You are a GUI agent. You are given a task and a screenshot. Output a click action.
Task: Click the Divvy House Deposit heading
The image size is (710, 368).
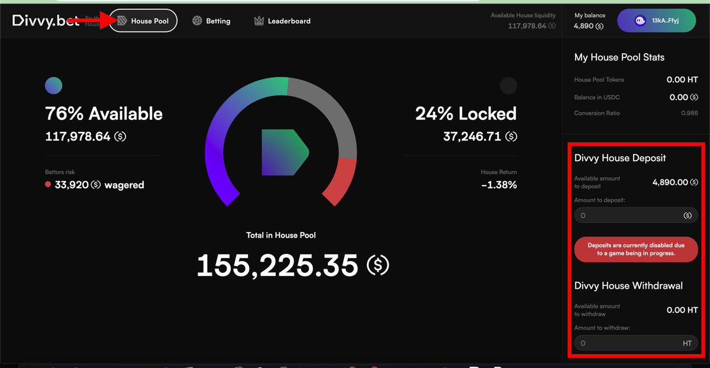(620, 158)
